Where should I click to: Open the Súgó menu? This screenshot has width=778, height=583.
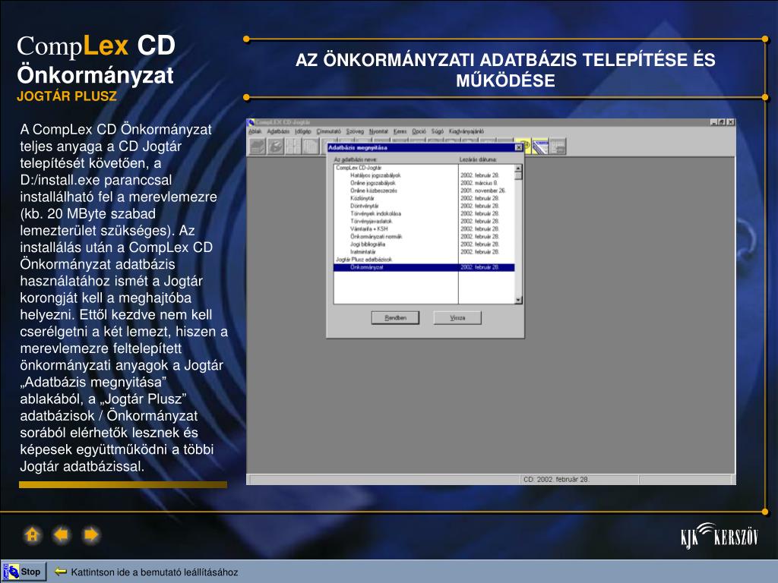[437, 131]
